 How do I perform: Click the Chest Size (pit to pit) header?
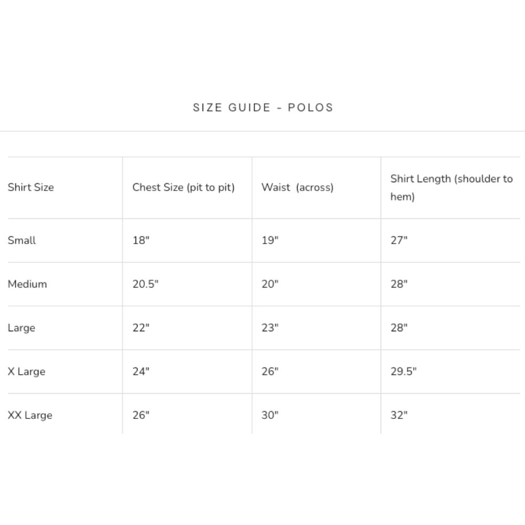point(183,187)
